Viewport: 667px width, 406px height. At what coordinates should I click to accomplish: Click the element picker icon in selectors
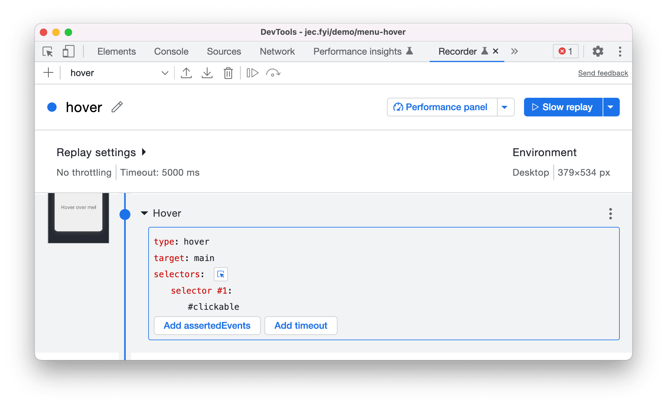click(x=221, y=274)
